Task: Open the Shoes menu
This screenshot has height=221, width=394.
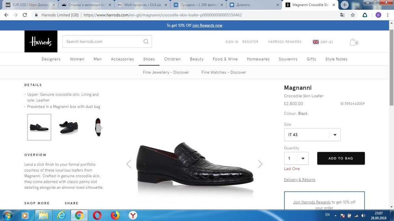Action: [149, 59]
